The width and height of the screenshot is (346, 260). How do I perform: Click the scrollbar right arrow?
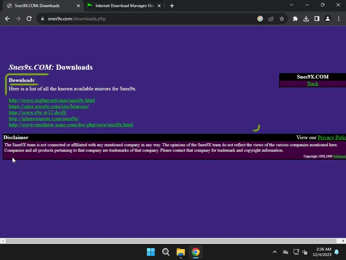343,241
